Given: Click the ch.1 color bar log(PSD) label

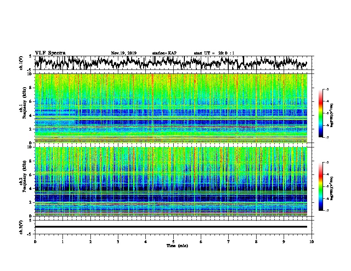Looking at the screenshot, I should click(x=332, y=116).
